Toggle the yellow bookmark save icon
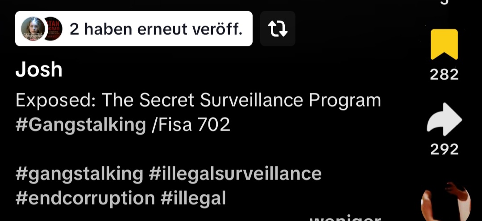 444,45
